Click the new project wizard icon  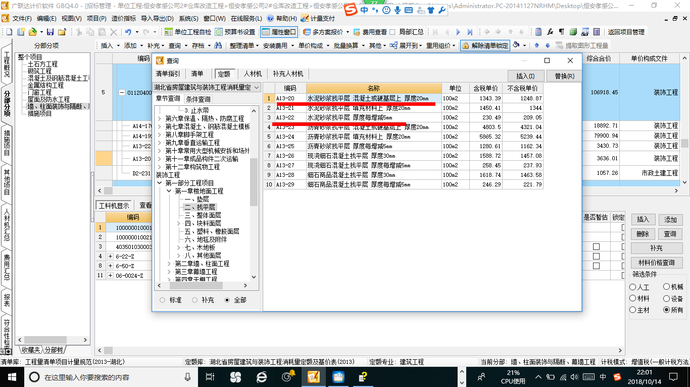(x=21, y=32)
